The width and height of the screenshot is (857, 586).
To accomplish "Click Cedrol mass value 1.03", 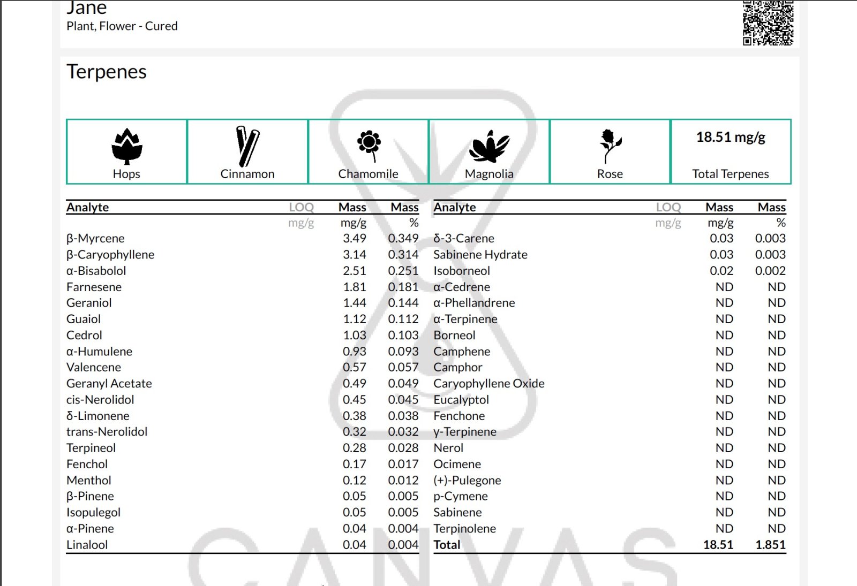I will click(355, 335).
